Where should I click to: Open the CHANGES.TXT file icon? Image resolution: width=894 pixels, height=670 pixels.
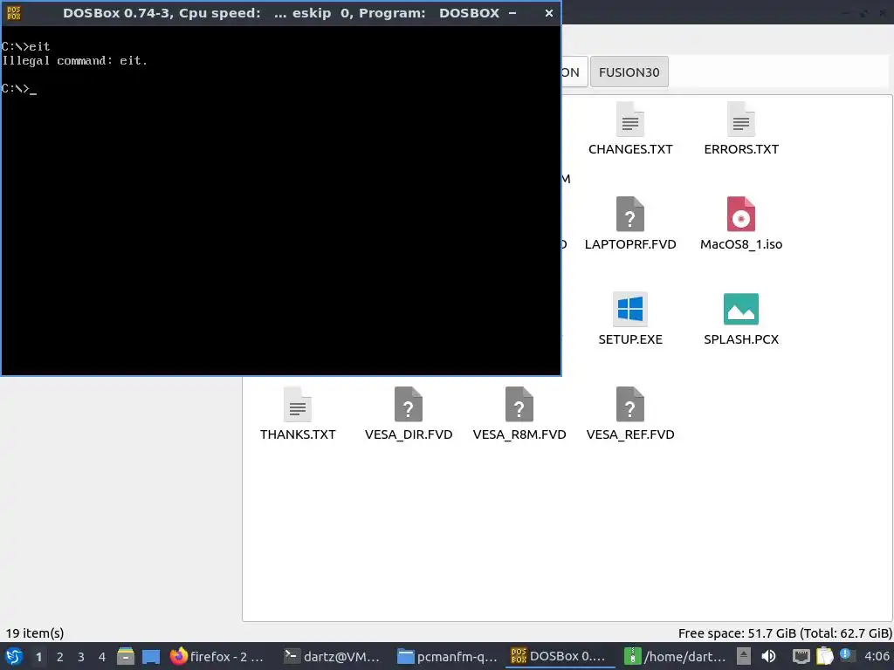click(630, 119)
